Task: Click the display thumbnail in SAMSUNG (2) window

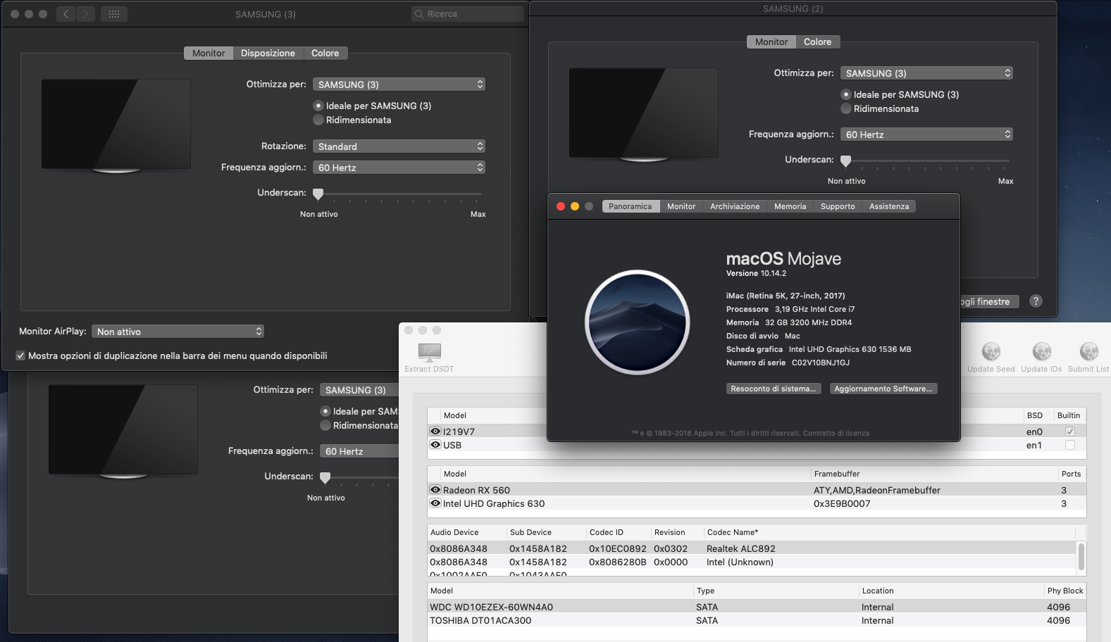Action: (x=644, y=114)
